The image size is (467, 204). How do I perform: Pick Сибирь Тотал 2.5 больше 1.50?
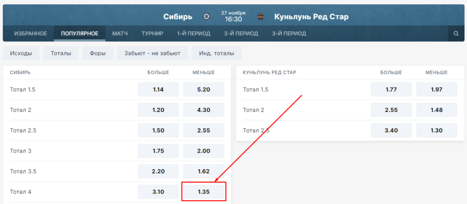pyautogui.click(x=158, y=131)
